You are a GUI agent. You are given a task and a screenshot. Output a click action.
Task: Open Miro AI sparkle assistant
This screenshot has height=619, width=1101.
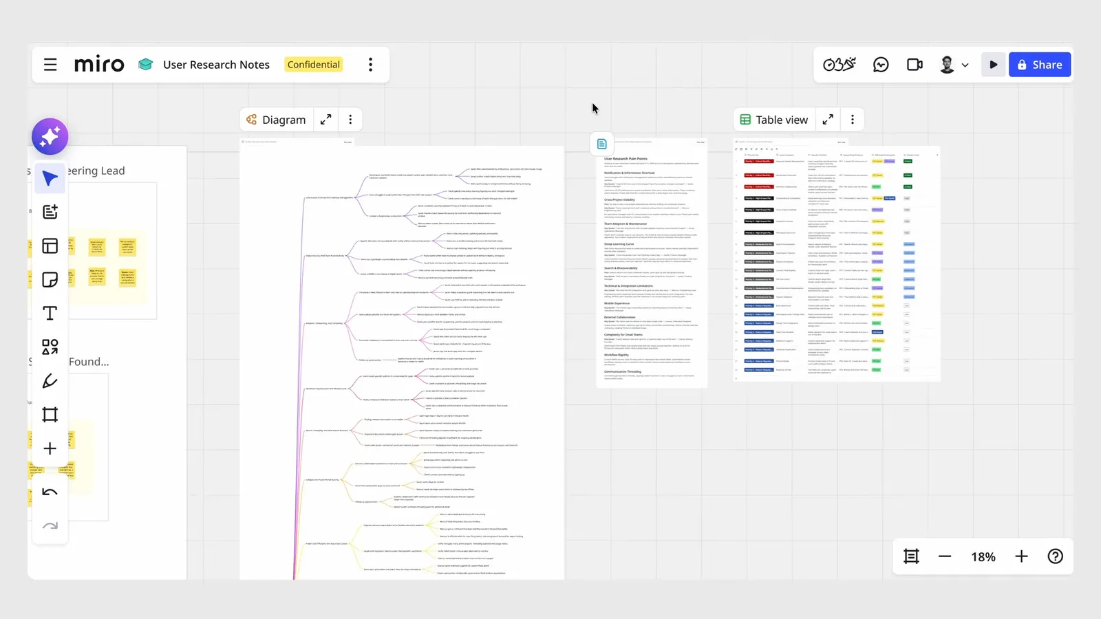(50, 136)
